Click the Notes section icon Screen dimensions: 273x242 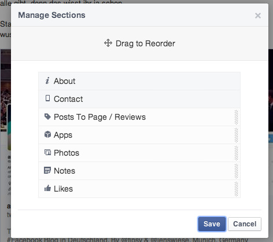point(47,170)
